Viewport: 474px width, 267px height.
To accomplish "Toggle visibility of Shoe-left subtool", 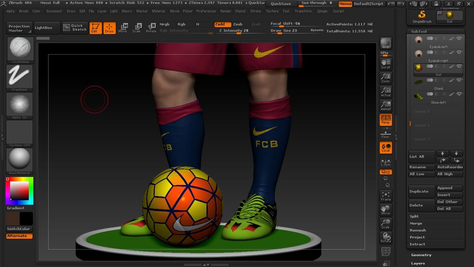I will 459,94.
